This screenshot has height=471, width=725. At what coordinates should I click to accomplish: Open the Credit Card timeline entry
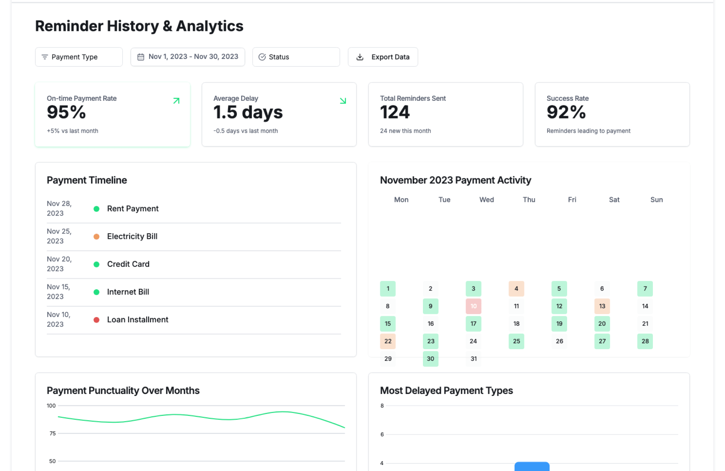tap(128, 264)
